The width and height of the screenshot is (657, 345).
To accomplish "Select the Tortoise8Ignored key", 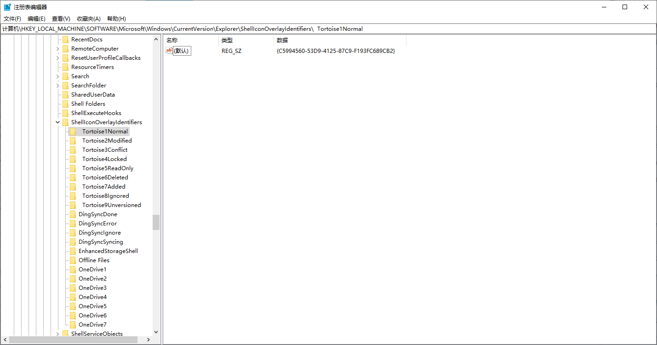I will pyautogui.click(x=106, y=196).
